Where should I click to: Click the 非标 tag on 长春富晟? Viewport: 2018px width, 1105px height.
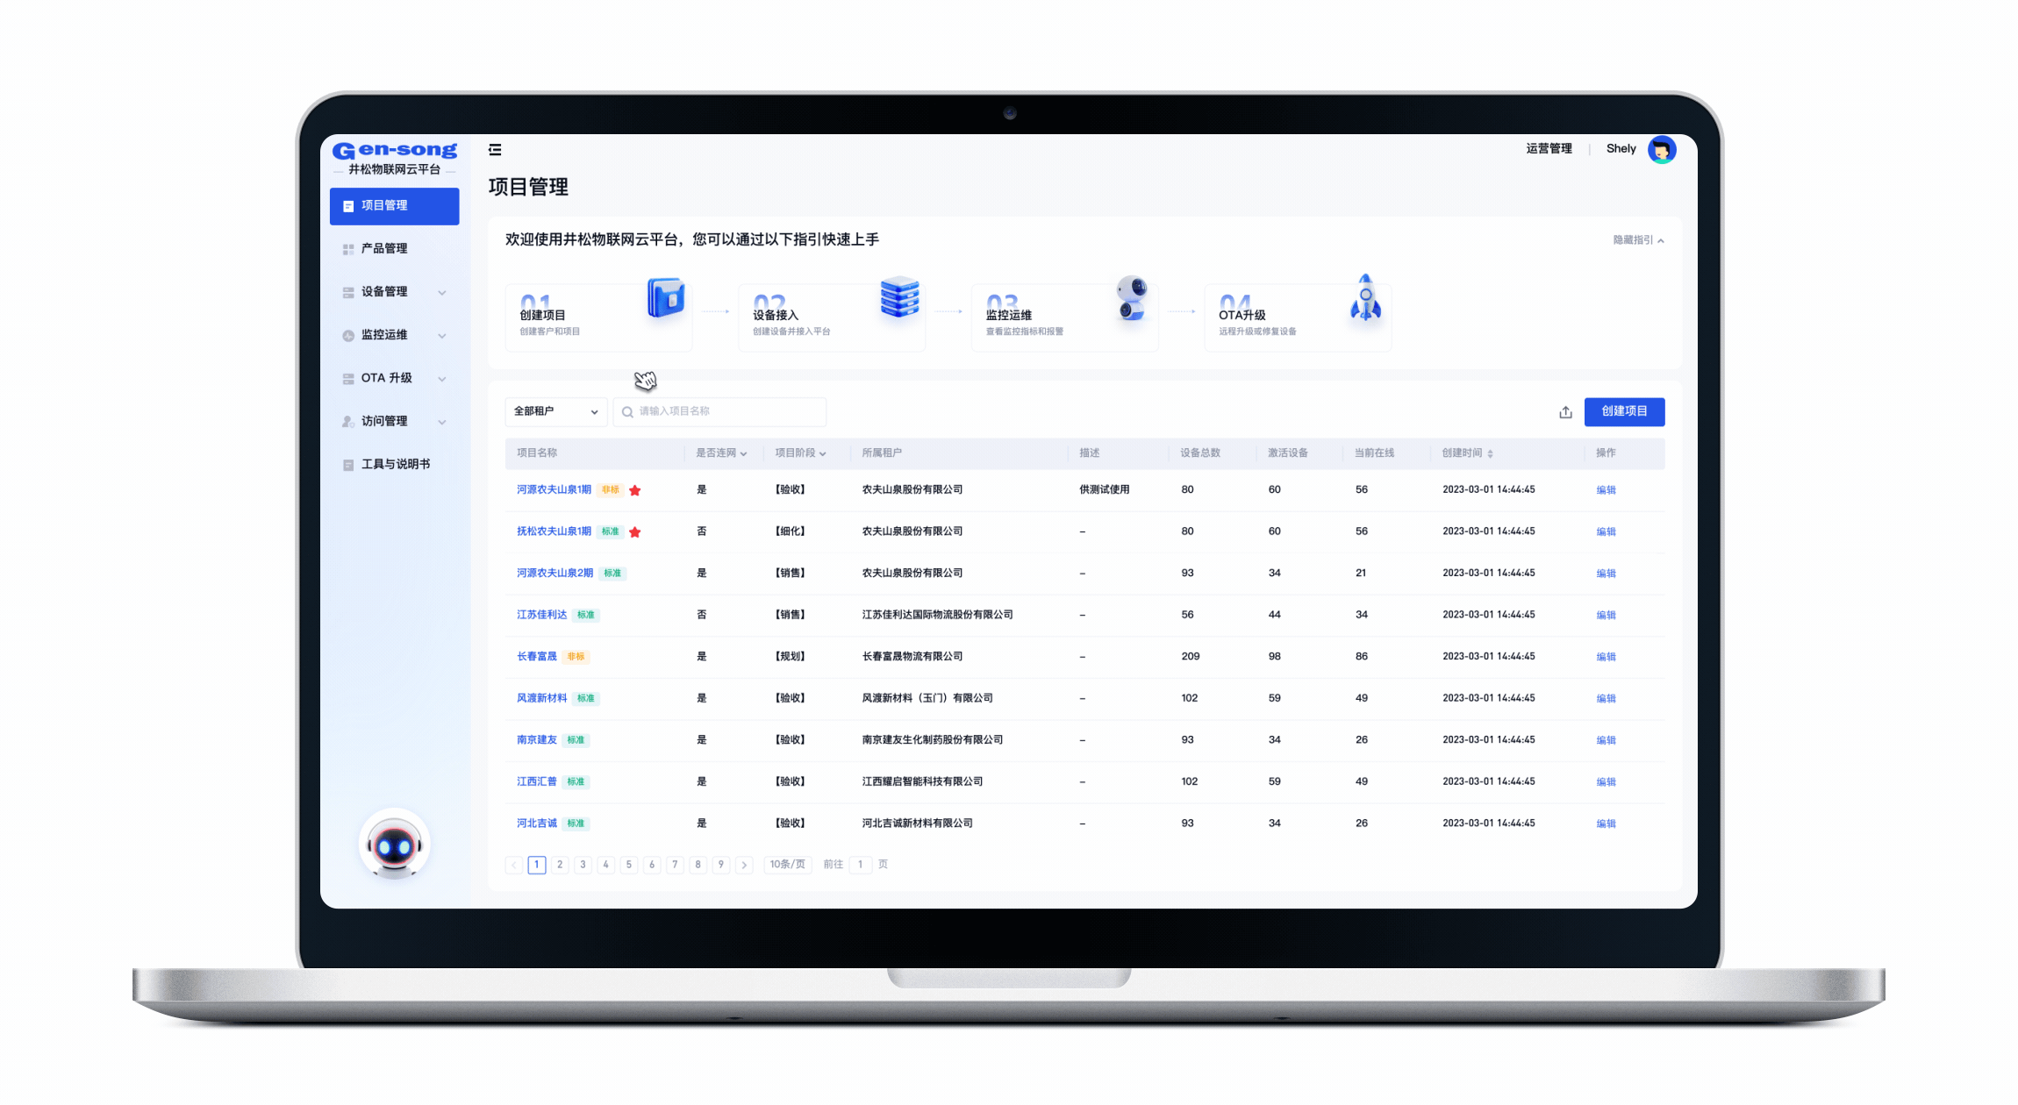[576, 657]
